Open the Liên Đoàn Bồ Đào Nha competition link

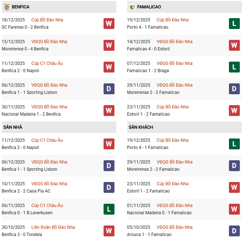tap(53, 227)
